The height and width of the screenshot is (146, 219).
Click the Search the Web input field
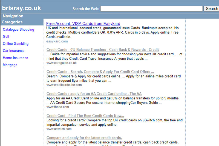point(151,9)
